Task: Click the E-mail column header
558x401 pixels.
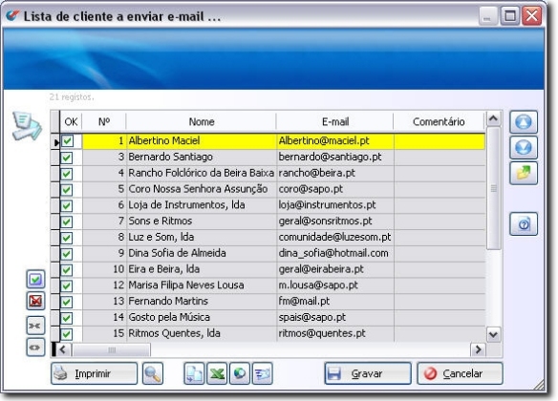Action: 334,122
